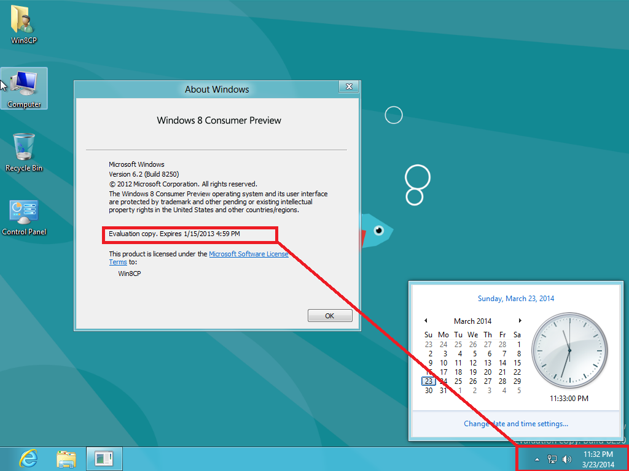Screen dimensions: 629x471
Task: Click Sunday, March 23, 2014 date link
Action: pyautogui.click(x=516, y=299)
